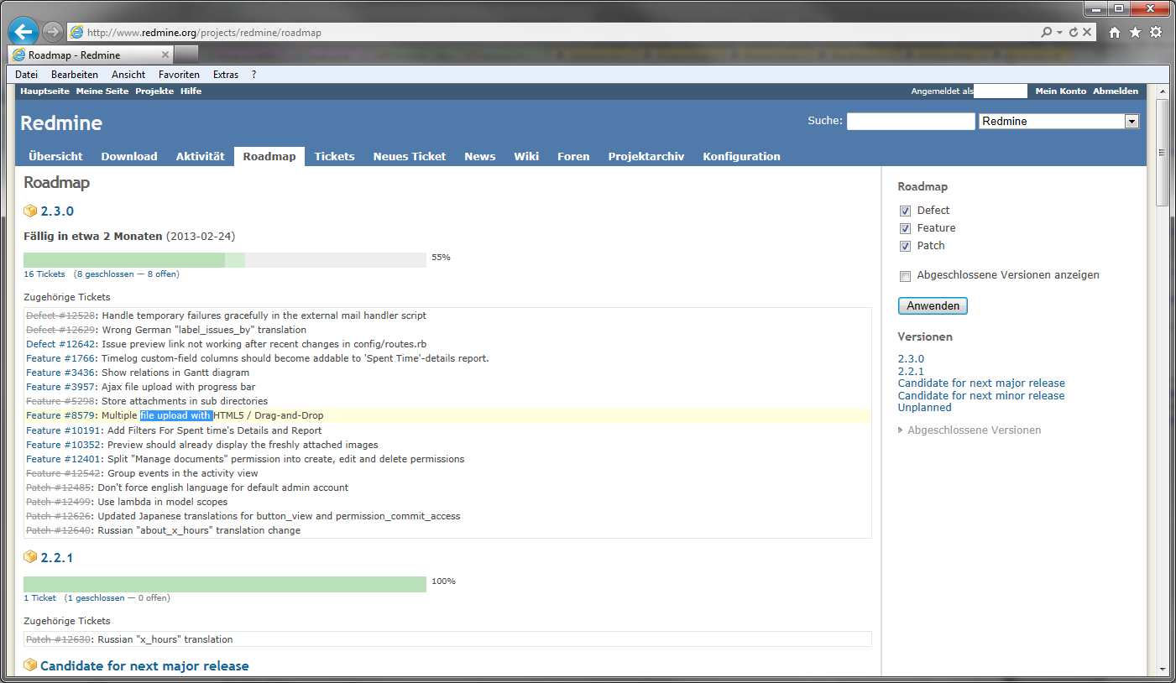Image resolution: width=1176 pixels, height=683 pixels.
Task: Switch to the Aktivität tab
Action: point(201,156)
